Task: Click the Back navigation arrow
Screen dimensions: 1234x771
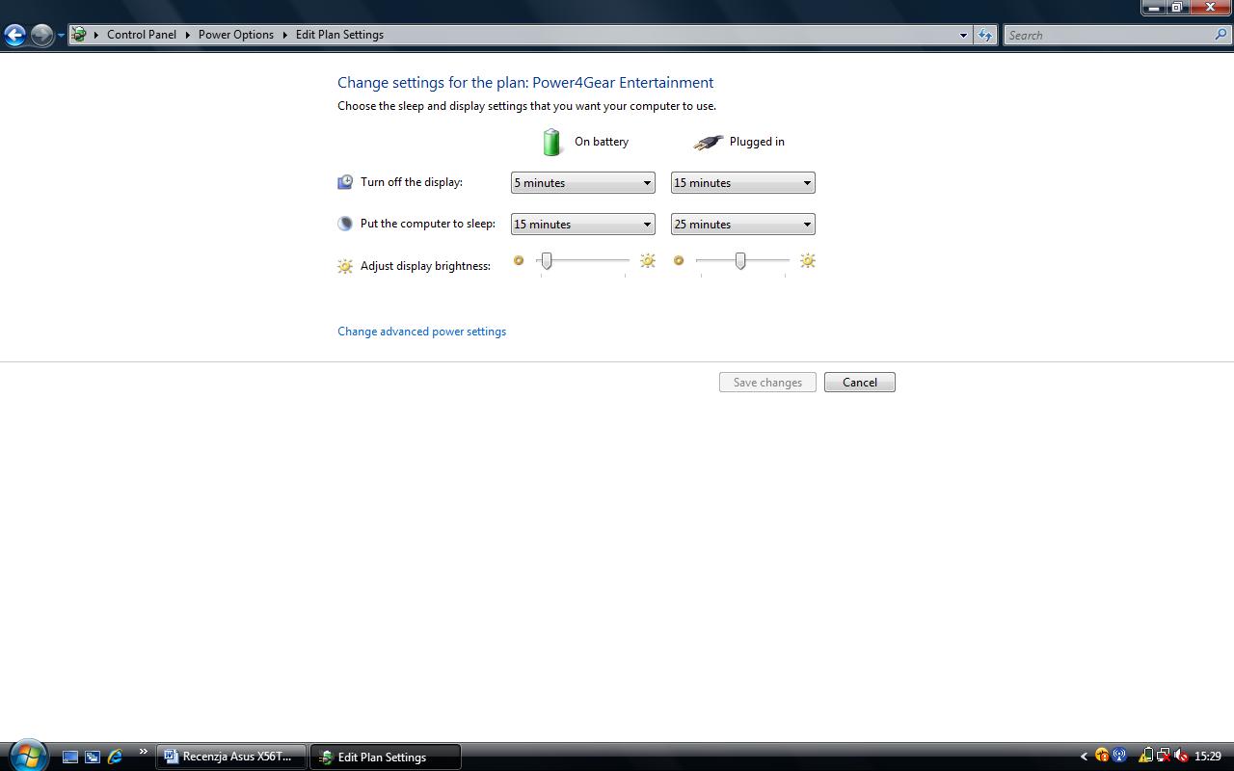Action: pos(14,36)
